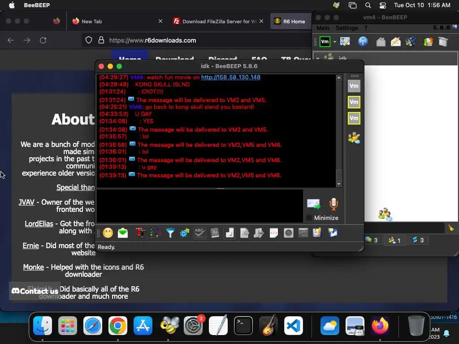Open the ? help menu in vm4 window
459x344 pixels.
point(366,28)
